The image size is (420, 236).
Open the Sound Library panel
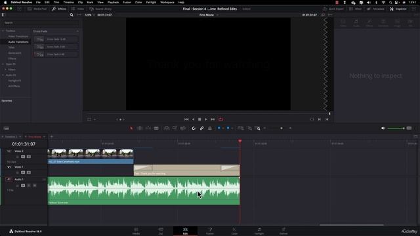100,9
